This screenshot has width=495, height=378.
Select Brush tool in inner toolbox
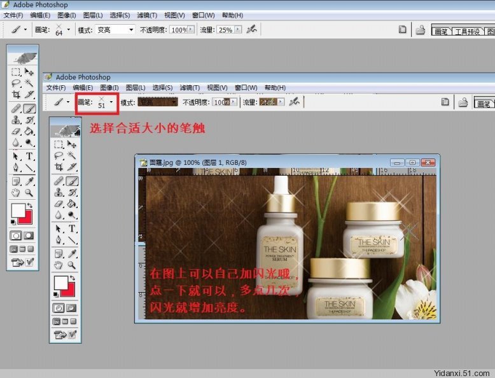73,181
